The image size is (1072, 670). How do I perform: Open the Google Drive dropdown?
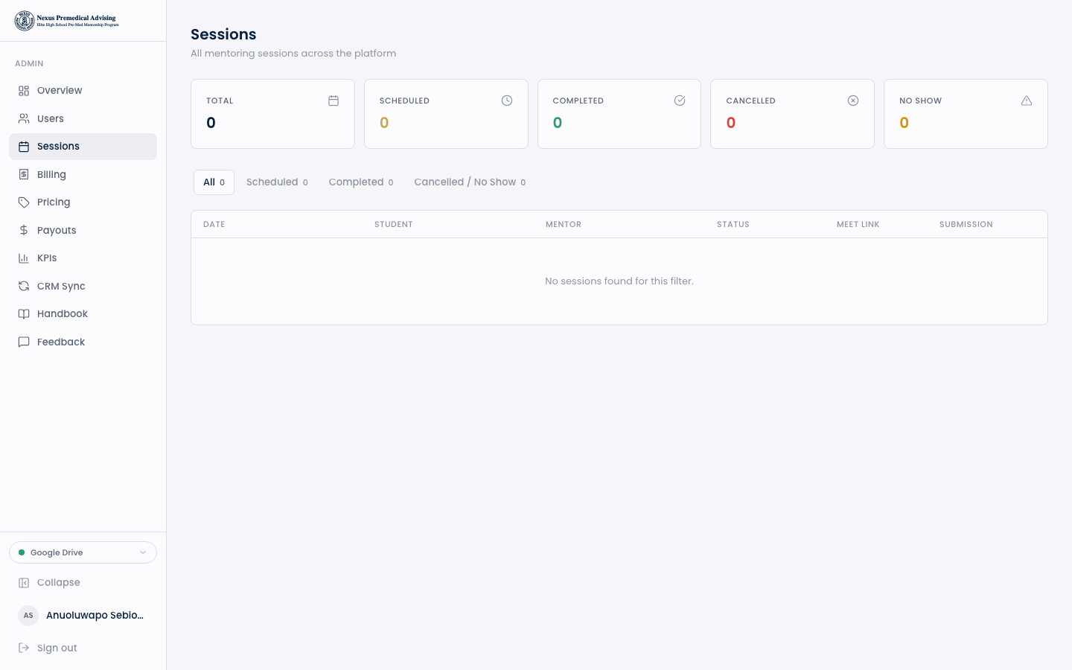click(82, 552)
